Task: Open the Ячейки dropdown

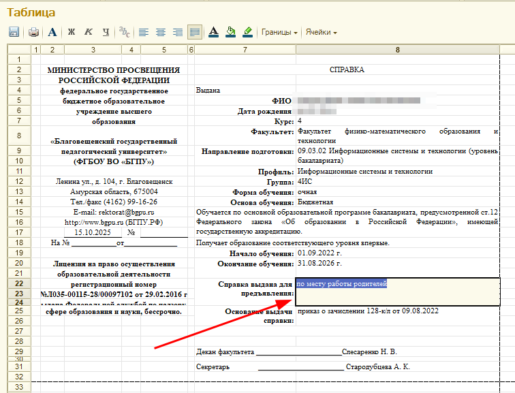Action: [x=321, y=32]
